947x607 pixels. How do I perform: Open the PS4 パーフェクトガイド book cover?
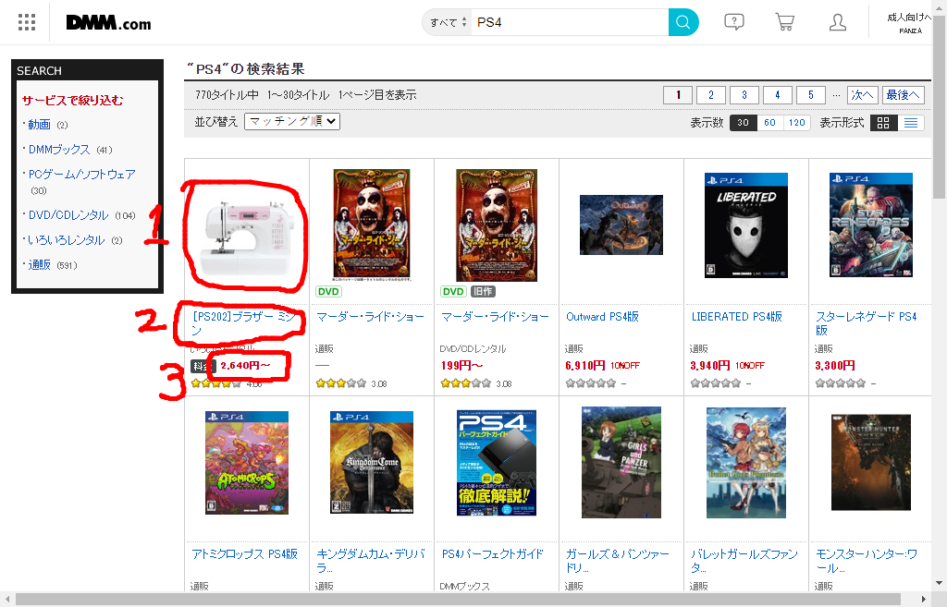point(497,463)
